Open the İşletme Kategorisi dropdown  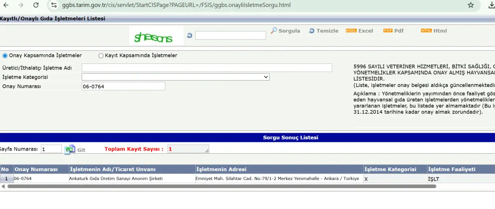(176, 77)
